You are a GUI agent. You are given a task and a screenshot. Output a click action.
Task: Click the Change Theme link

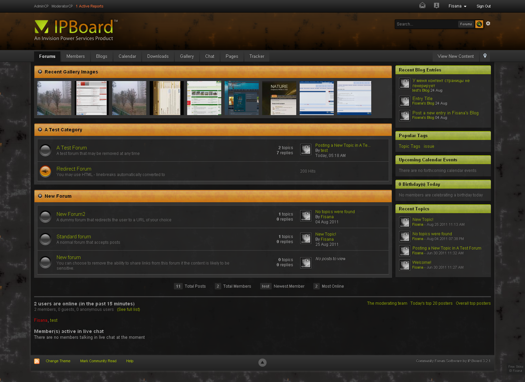pyautogui.click(x=58, y=361)
